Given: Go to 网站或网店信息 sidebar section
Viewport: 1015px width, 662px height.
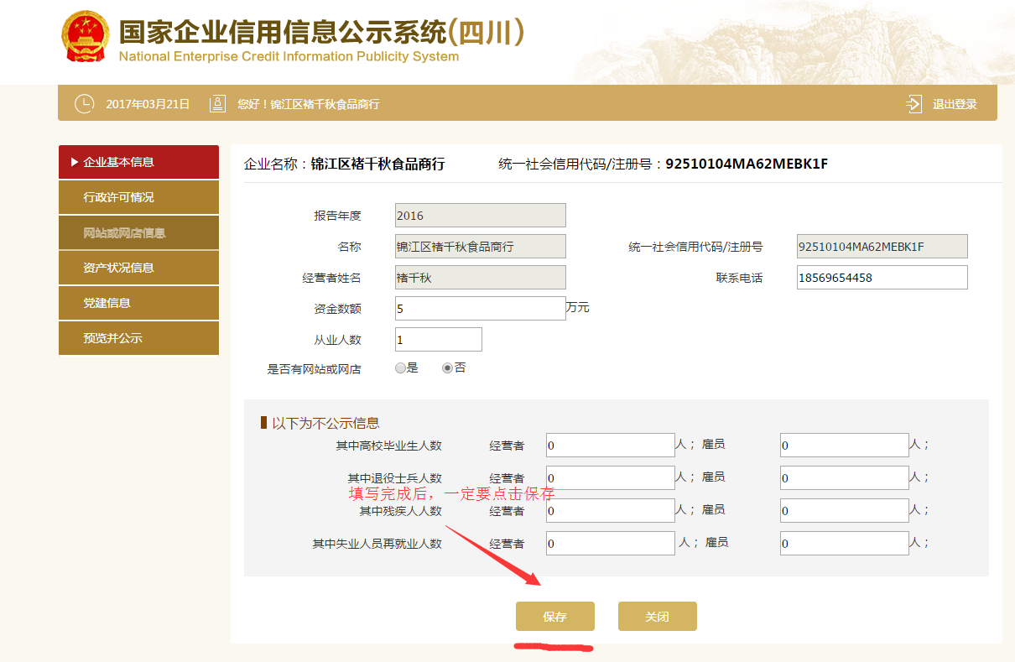Looking at the screenshot, I should point(138,232).
